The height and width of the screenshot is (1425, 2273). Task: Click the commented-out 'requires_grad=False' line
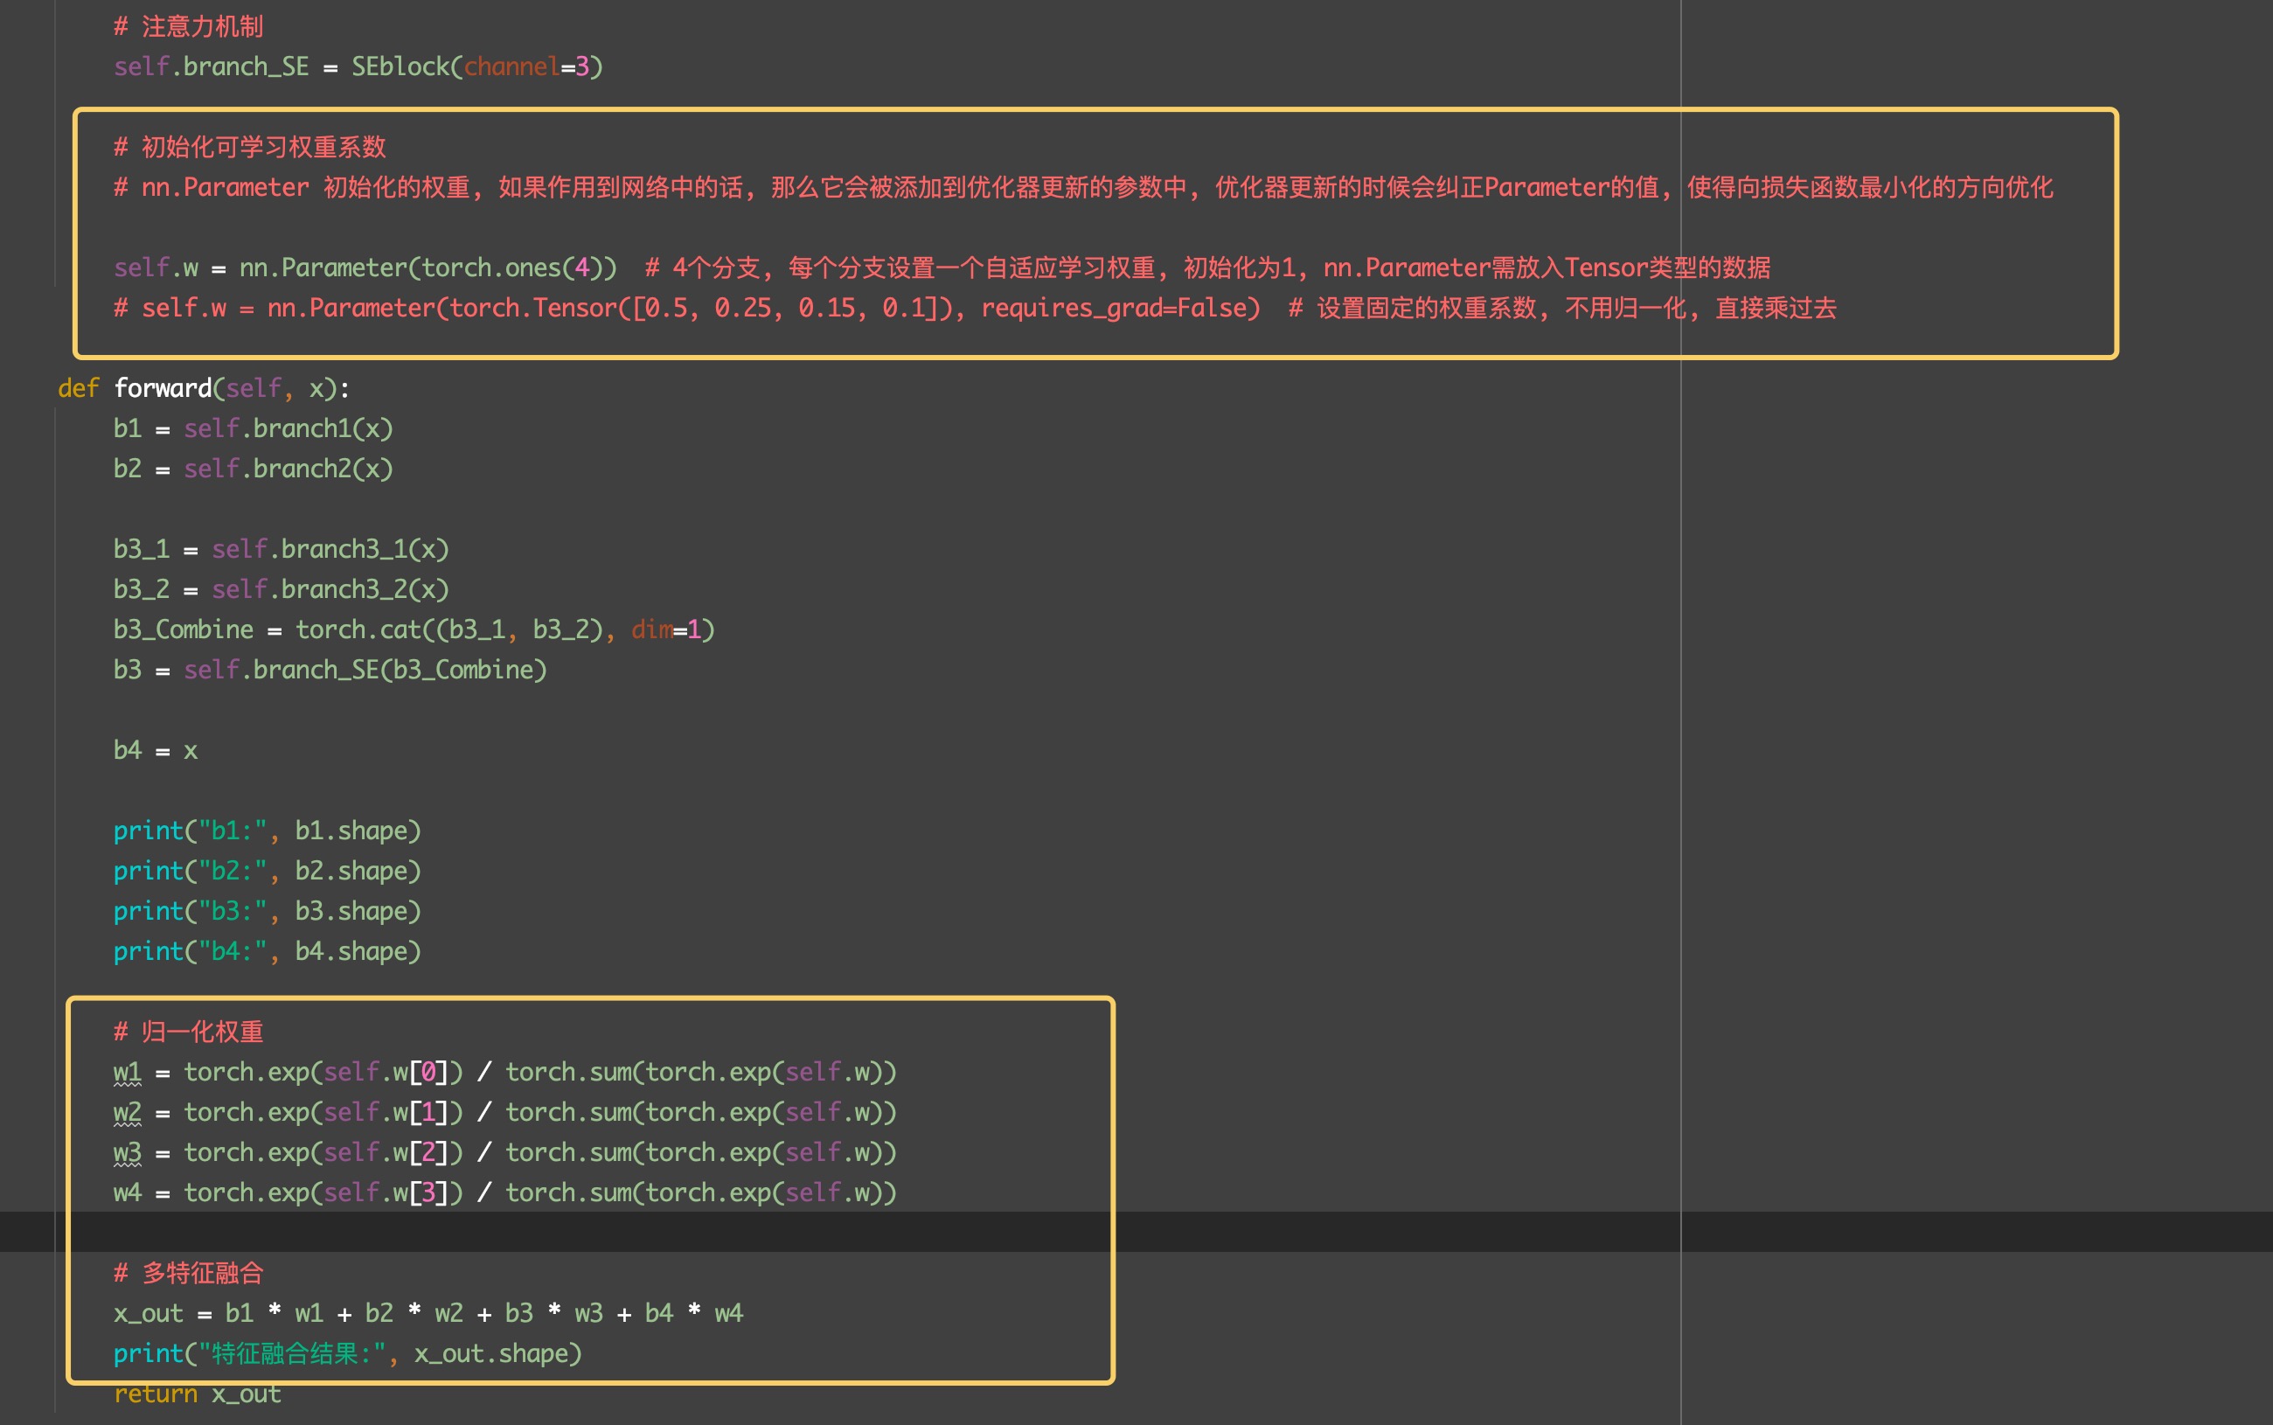[975, 309]
